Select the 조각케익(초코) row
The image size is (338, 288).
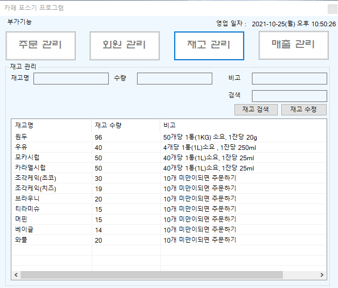coord(169,178)
